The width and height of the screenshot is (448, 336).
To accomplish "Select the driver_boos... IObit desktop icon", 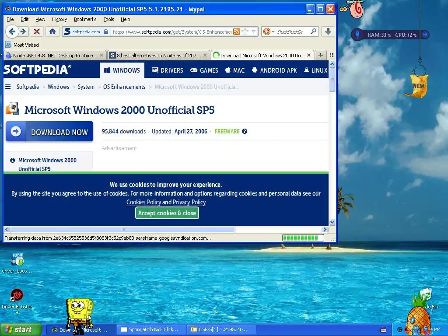I will click(17, 263).
